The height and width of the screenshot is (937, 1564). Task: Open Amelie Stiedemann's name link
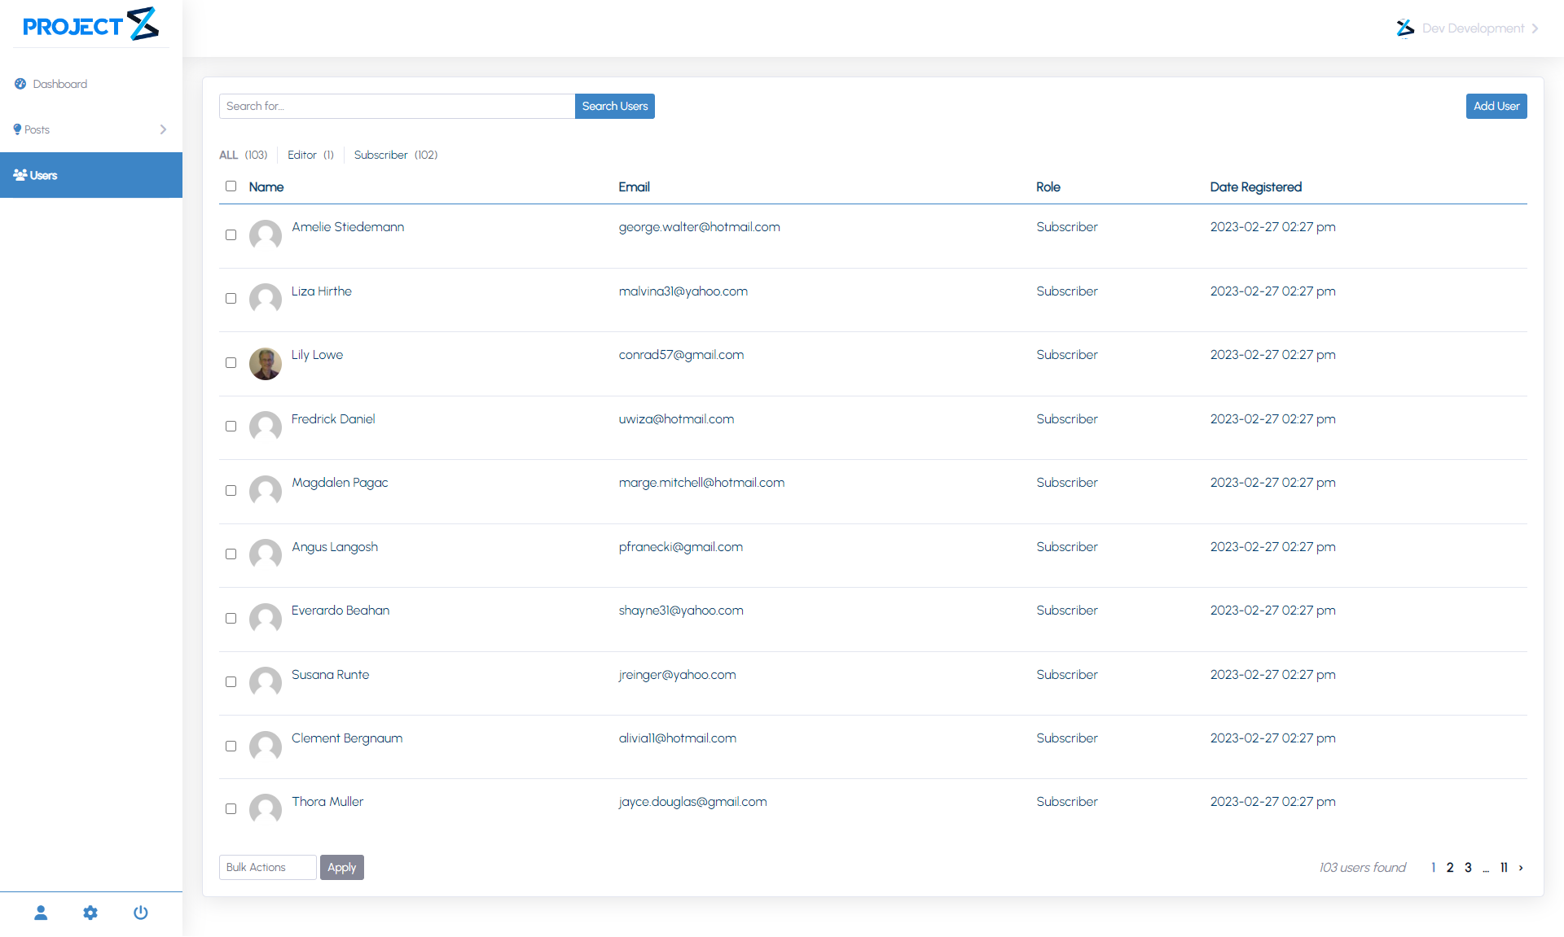pyautogui.click(x=348, y=227)
